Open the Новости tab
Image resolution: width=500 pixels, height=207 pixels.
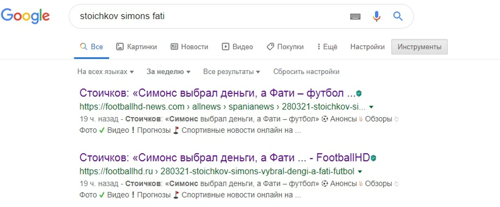click(189, 47)
